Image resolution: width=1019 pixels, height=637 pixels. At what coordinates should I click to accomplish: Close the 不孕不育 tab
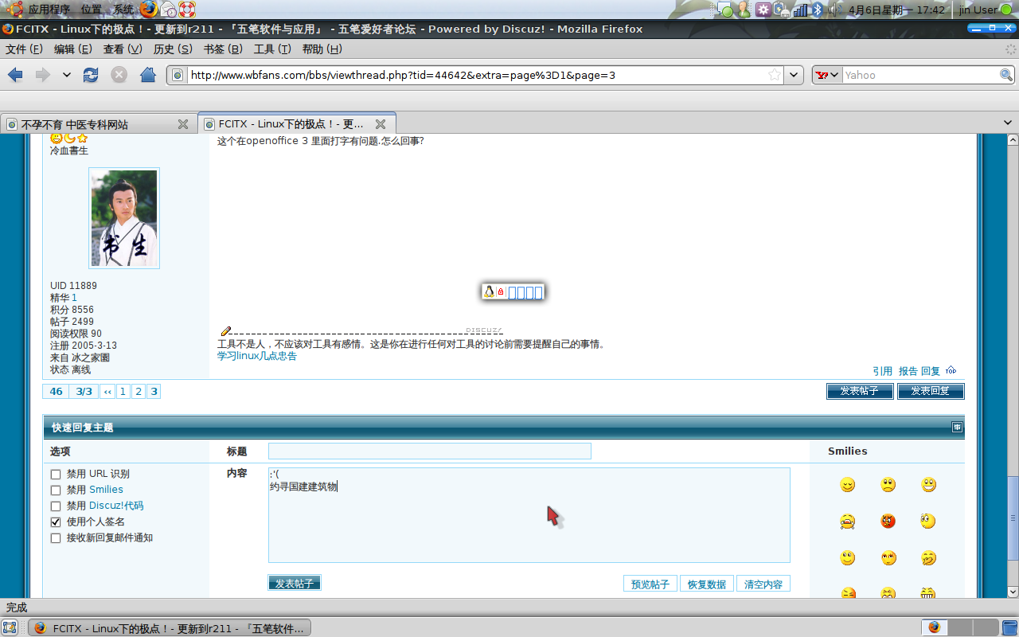click(x=183, y=124)
